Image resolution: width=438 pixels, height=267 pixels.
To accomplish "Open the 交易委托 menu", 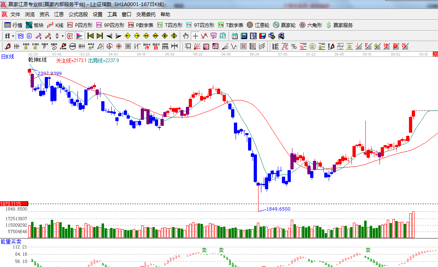I will click(x=146, y=15).
